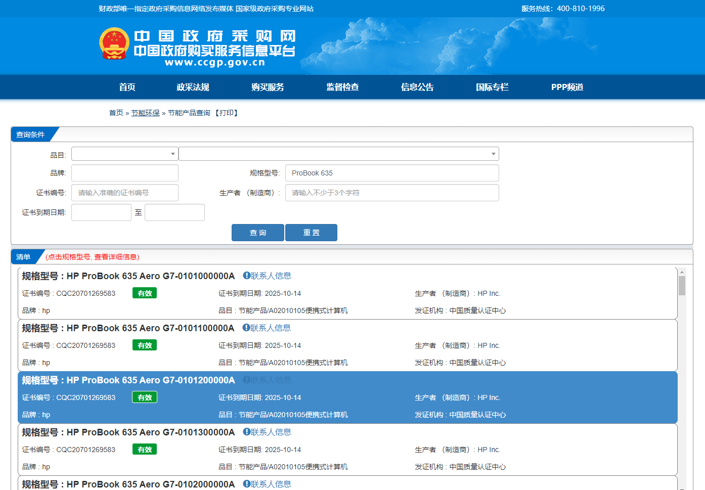Go to 首页 in navigation bar

click(127, 87)
